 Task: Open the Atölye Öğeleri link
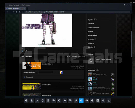click(x=93, y=35)
